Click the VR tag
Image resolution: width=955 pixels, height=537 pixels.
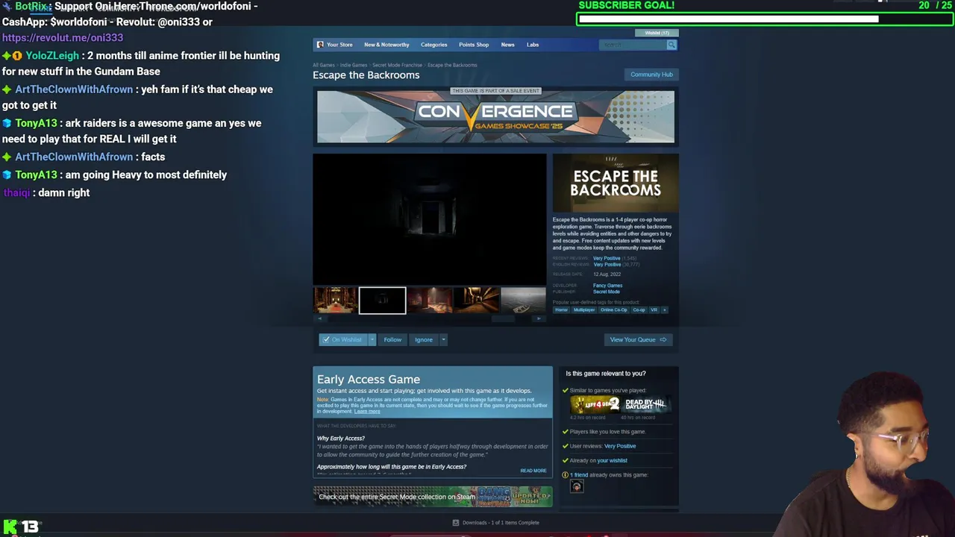click(x=654, y=310)
